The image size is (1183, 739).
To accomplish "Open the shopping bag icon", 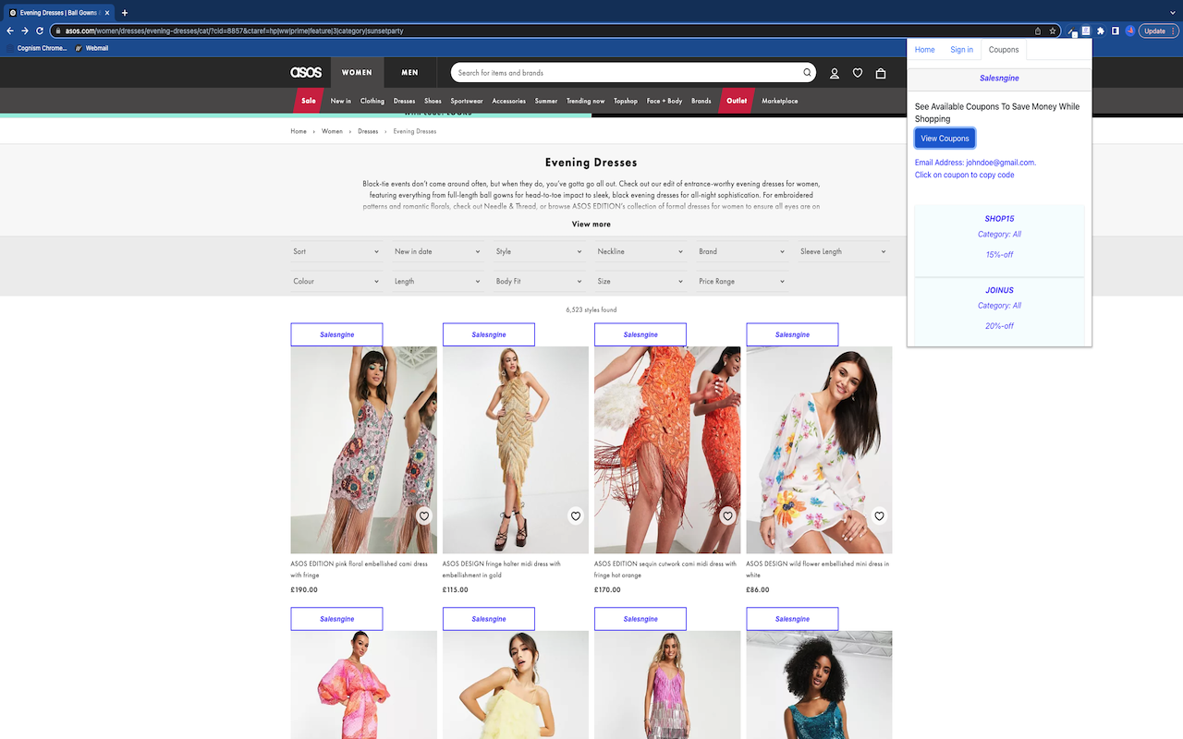I will point(881,73).
